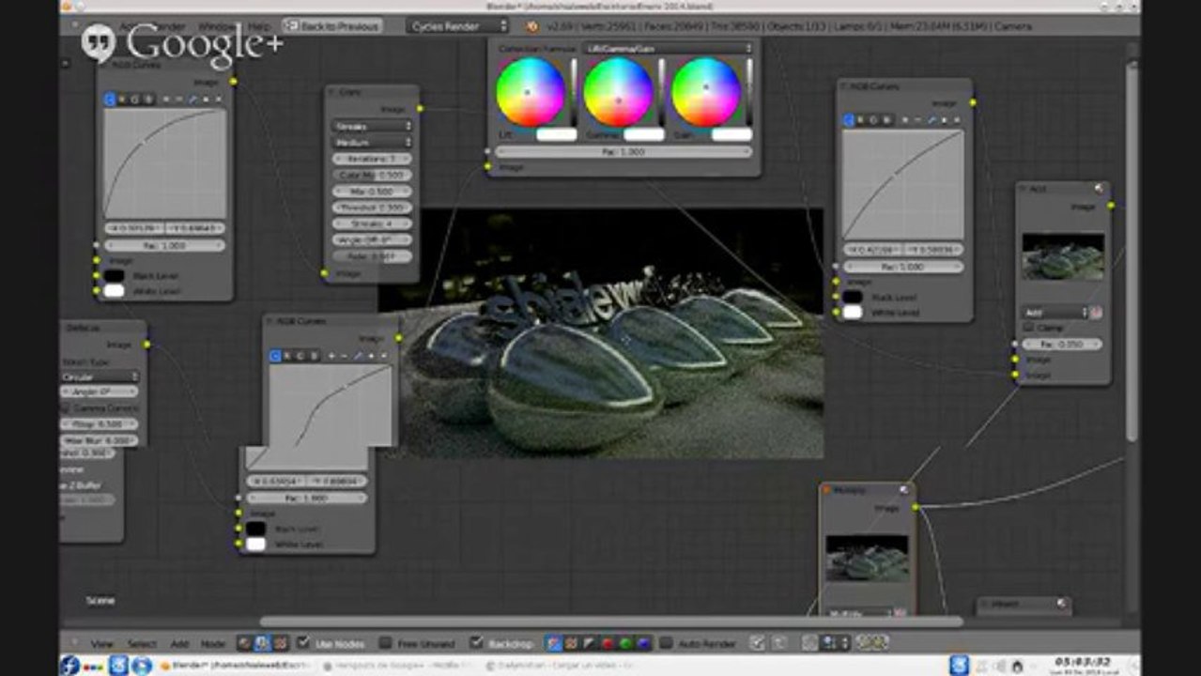
Task: Toggle the Backdrop checkbox
Action: coord(476,643)
